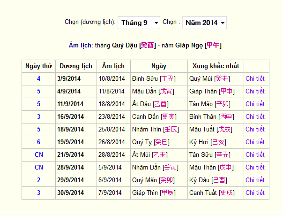Open Chi tiết link for 16/9/2014
The height and width of the screenshot is (216, 283).
click(x=255, y=116)
